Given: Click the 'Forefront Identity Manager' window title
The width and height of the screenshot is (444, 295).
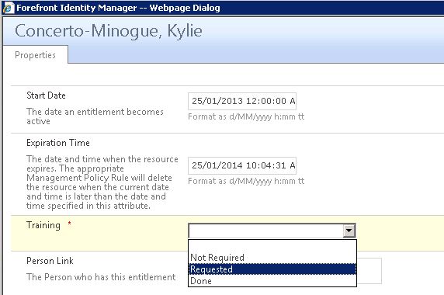Looking at the screenshot, I should [x=118, y=8].
